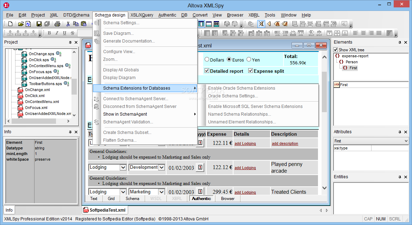Click the Save floppy disk icon

tap(39, 24)
